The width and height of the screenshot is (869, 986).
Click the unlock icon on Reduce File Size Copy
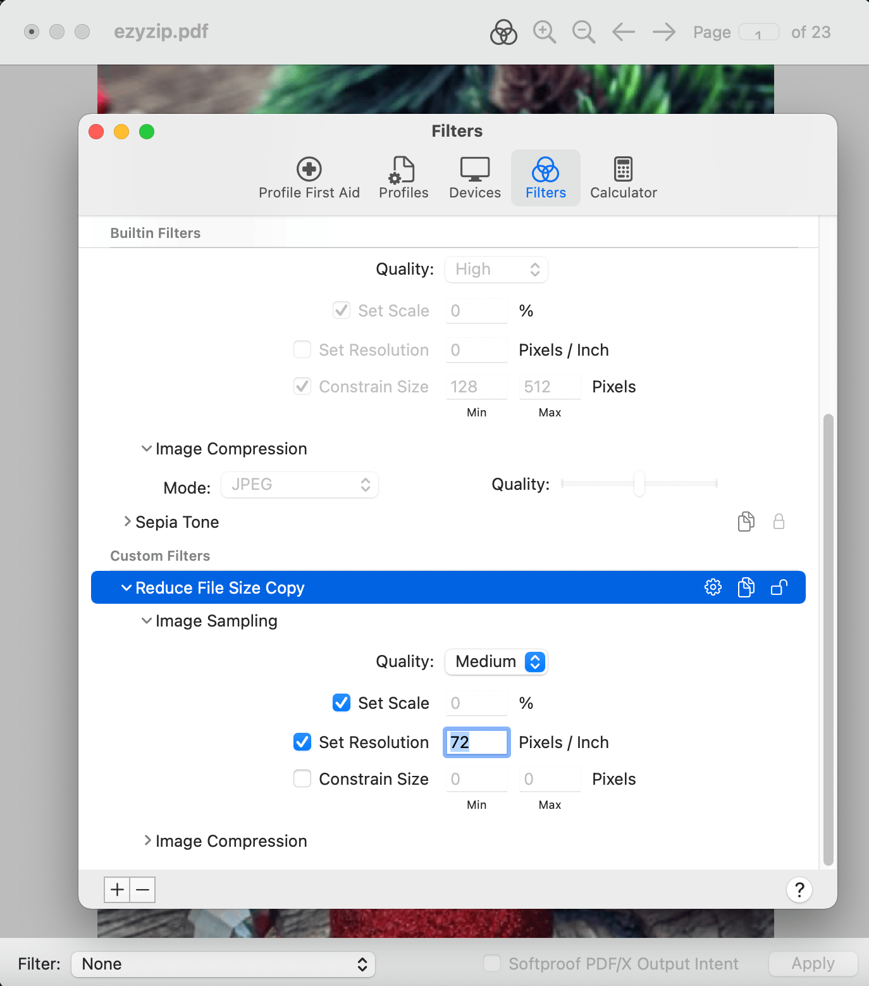coord(779,587)
